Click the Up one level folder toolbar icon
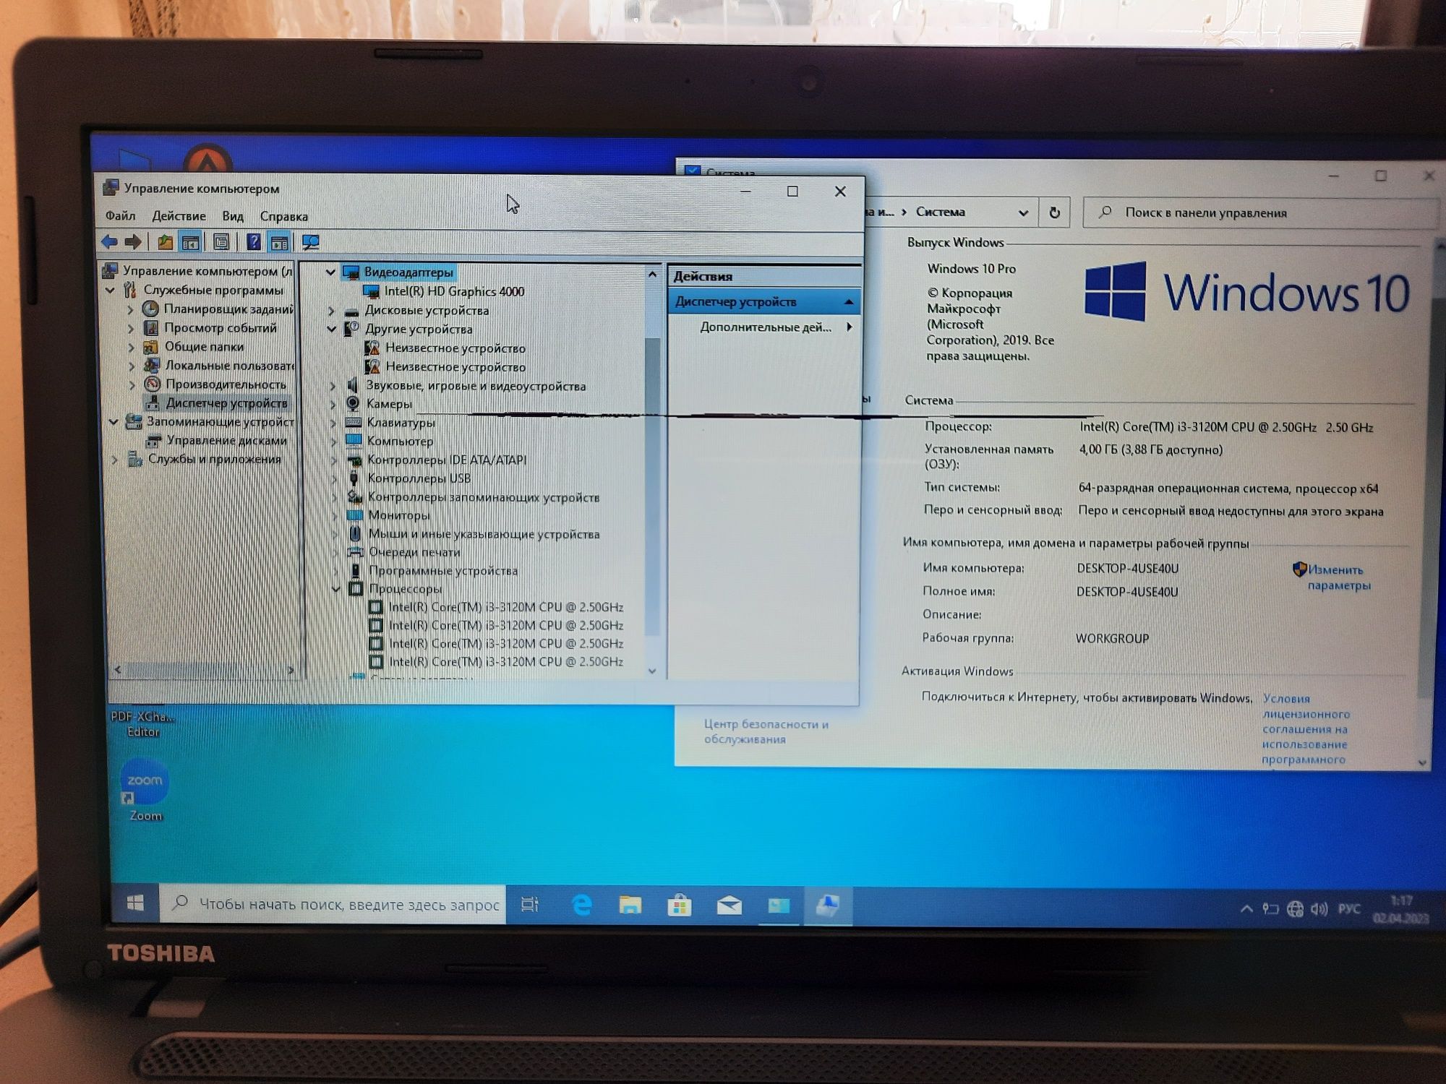Screen dimensions: 1446x1084 point(166,242)
